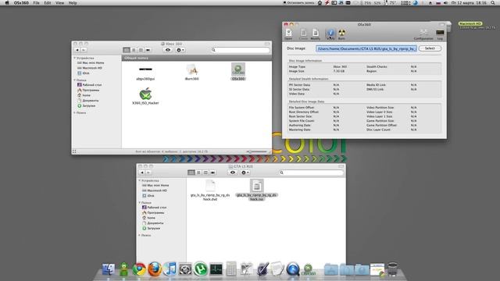Open the Action gear menu in GTA window

click(x=245, y=173)
